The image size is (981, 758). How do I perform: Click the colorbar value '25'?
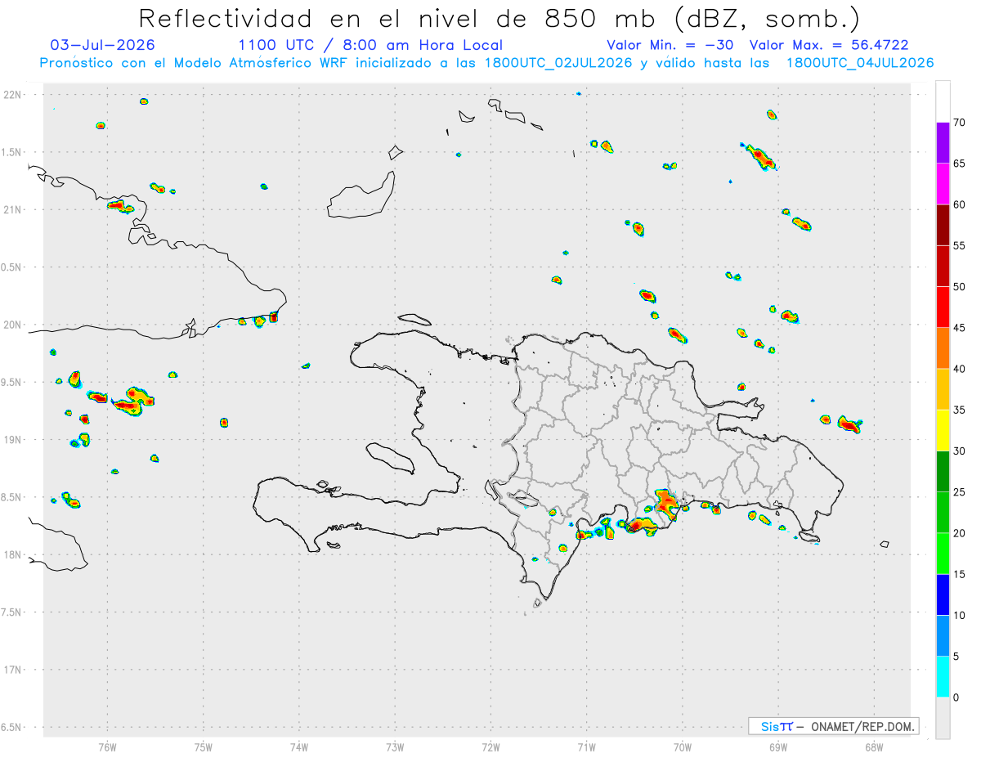(x=959, y=492)
